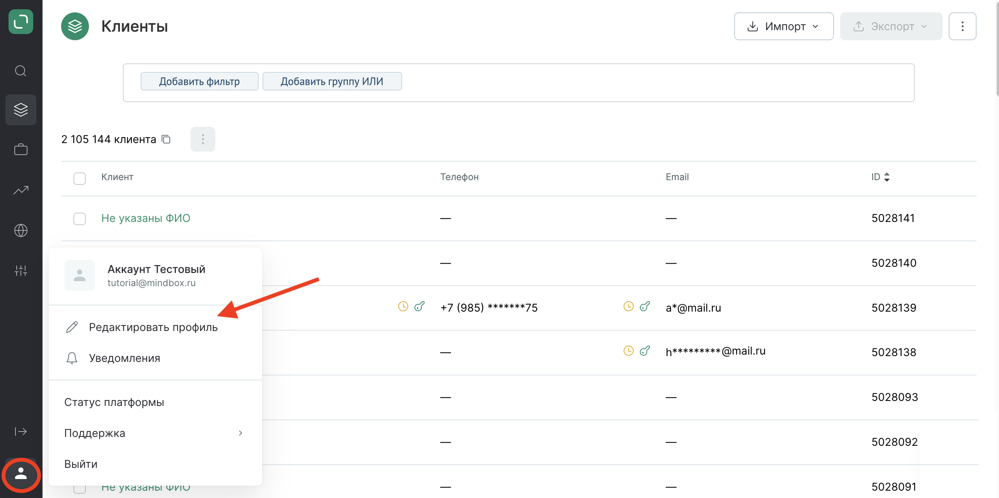This screenshot has height=498, width=999.
Task: Click the phone number +7 (985) *******75
Action: pos(489,308)
